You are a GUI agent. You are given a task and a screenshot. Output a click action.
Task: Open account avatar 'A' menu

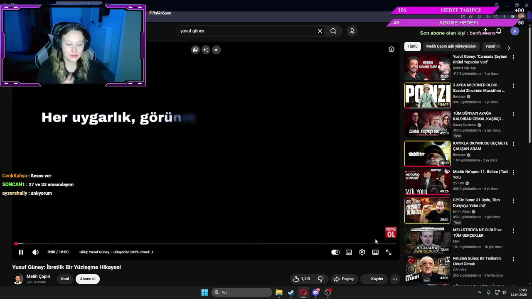click(515, 31)
